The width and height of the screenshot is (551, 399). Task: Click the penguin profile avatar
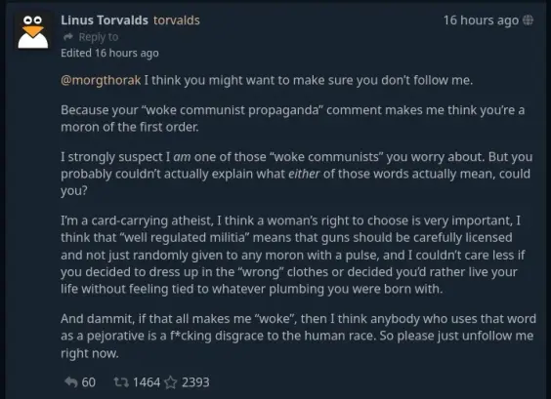click(x=33, y=32)
